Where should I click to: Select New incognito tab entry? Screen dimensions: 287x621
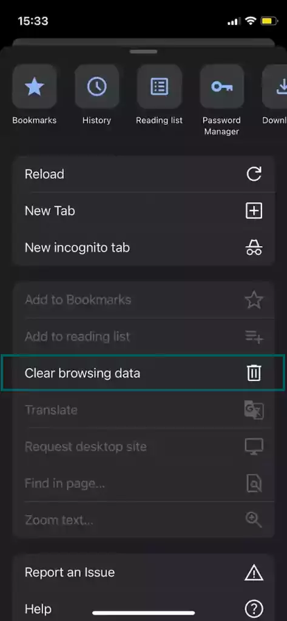click(x=143, y=247)
